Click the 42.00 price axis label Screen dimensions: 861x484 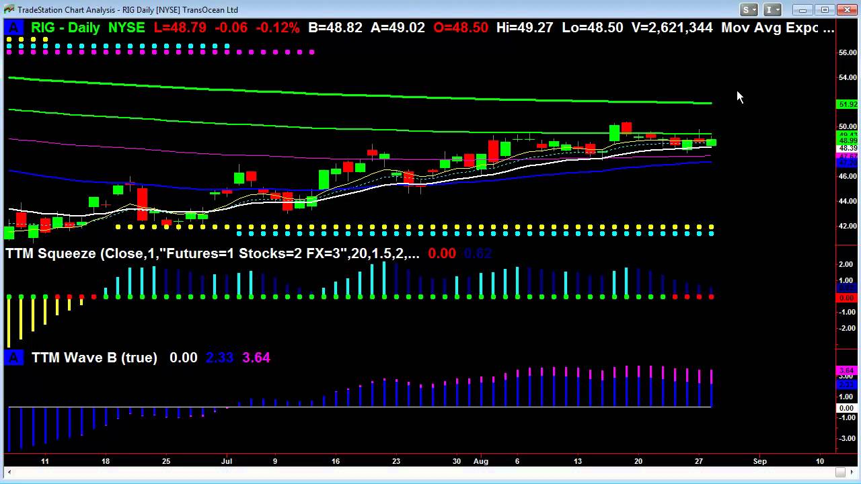click(x=848, y=226)
